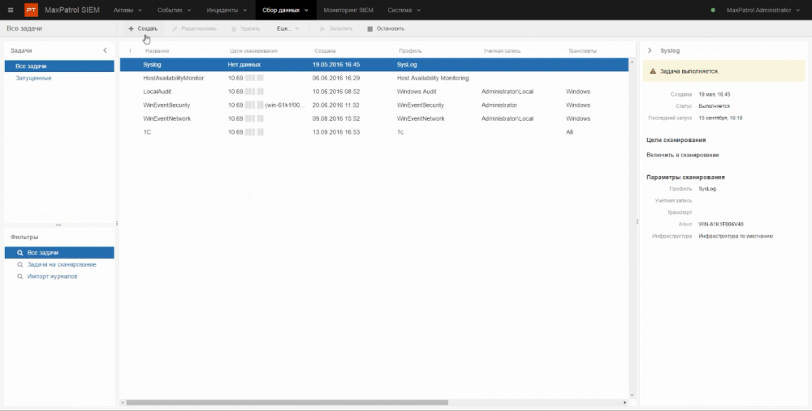
Task: Sort by the Создана column header
Action: click(x=325, y=50)
